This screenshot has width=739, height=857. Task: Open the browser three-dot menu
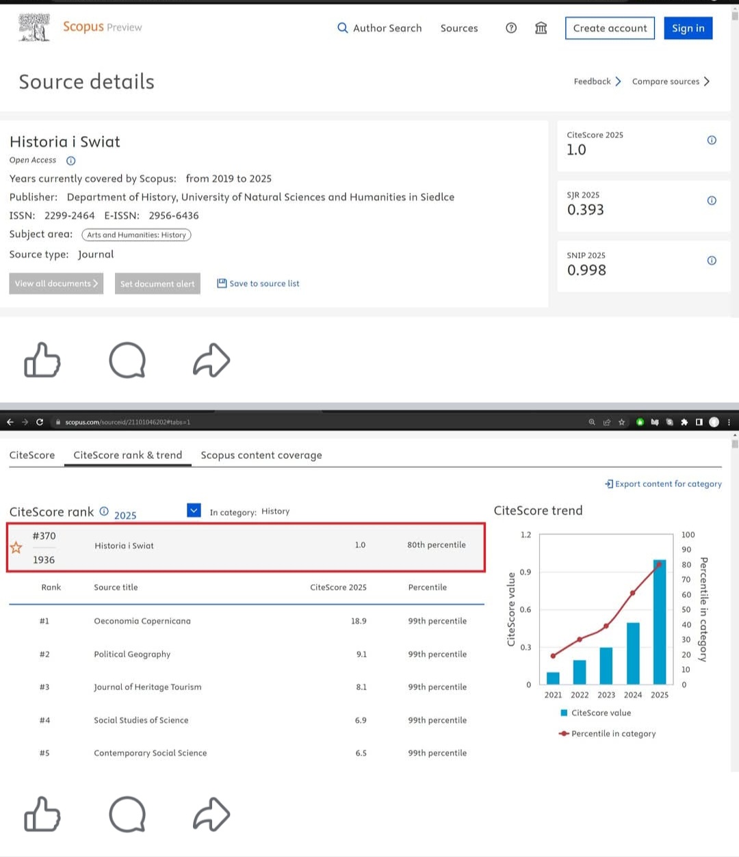(729, 422)
